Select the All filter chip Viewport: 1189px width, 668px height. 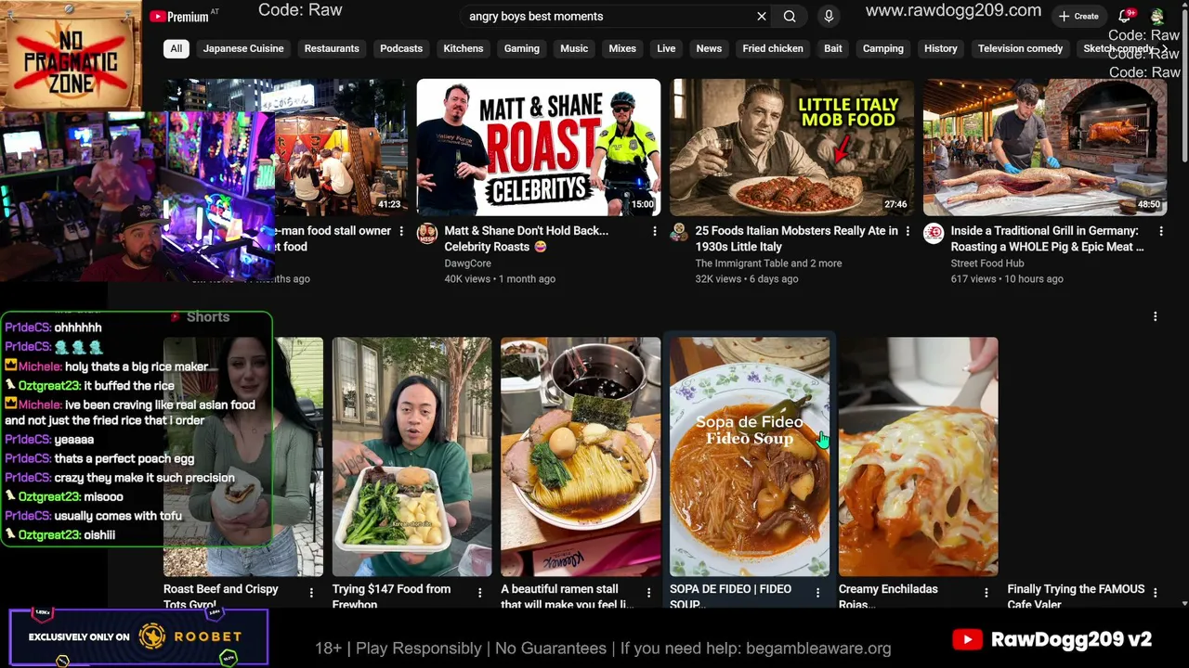click(x=176, y=48)
